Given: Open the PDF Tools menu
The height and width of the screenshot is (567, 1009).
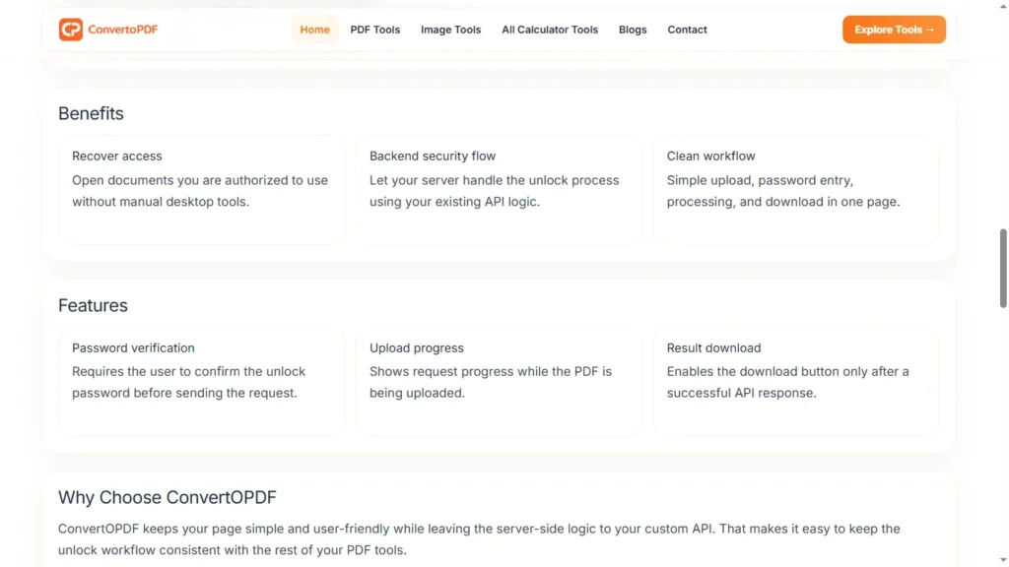Looking at the screenshot, I should pos(375,30).
